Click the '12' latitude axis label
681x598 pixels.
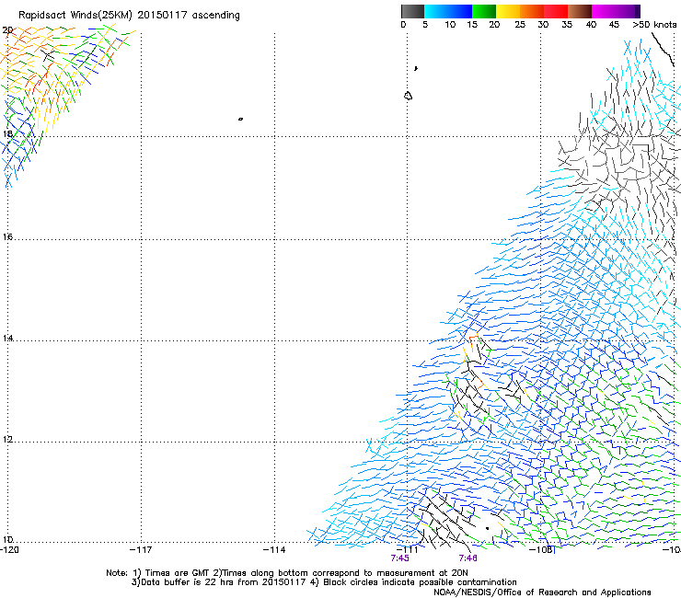click(7, 440)
